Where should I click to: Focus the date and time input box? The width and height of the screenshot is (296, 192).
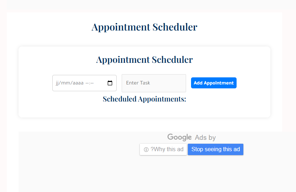coord(84,83)
